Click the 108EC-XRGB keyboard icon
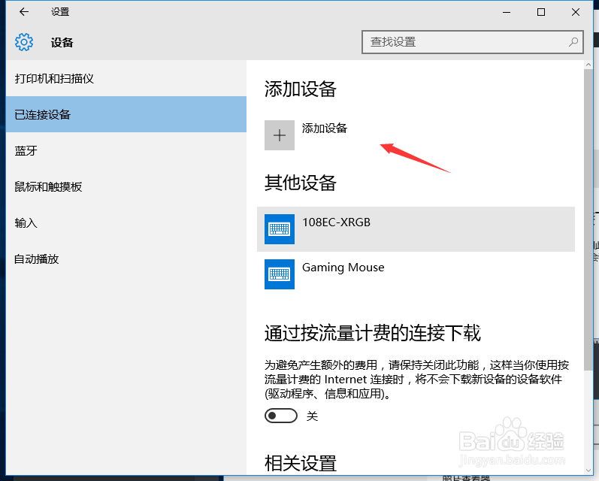The image size is (599, 481). pos(280,229)
